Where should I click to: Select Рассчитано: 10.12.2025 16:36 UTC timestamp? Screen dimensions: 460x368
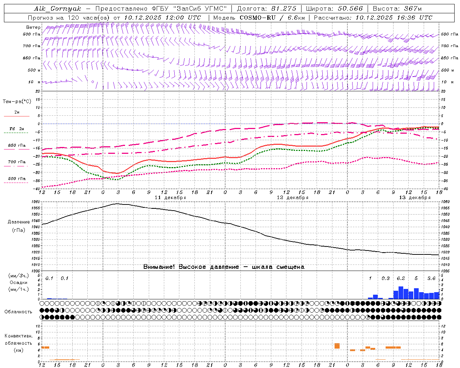(x=373, y=18)
